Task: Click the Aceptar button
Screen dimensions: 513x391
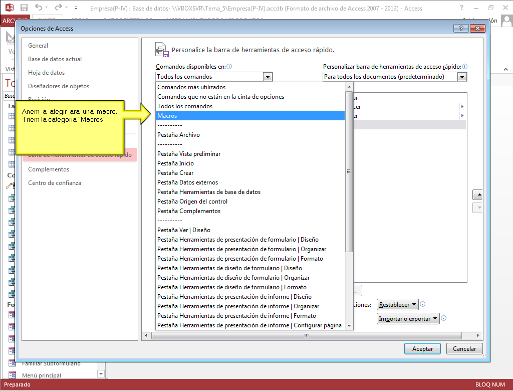Action: [422, 349]
